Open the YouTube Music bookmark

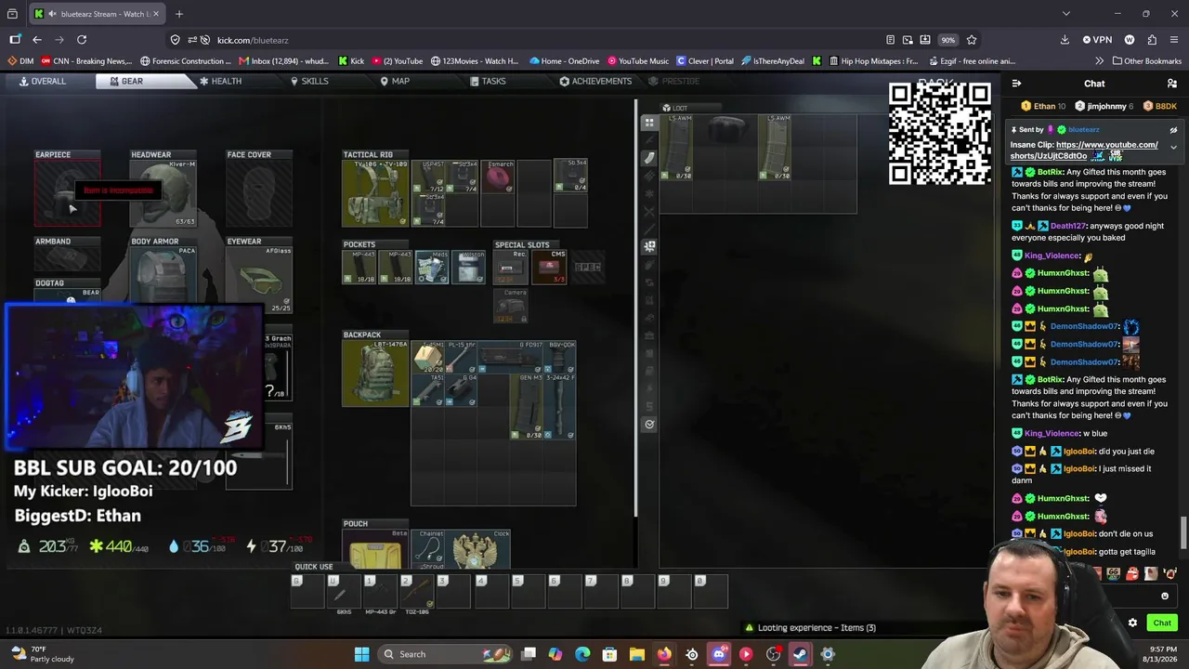(638, 61)
